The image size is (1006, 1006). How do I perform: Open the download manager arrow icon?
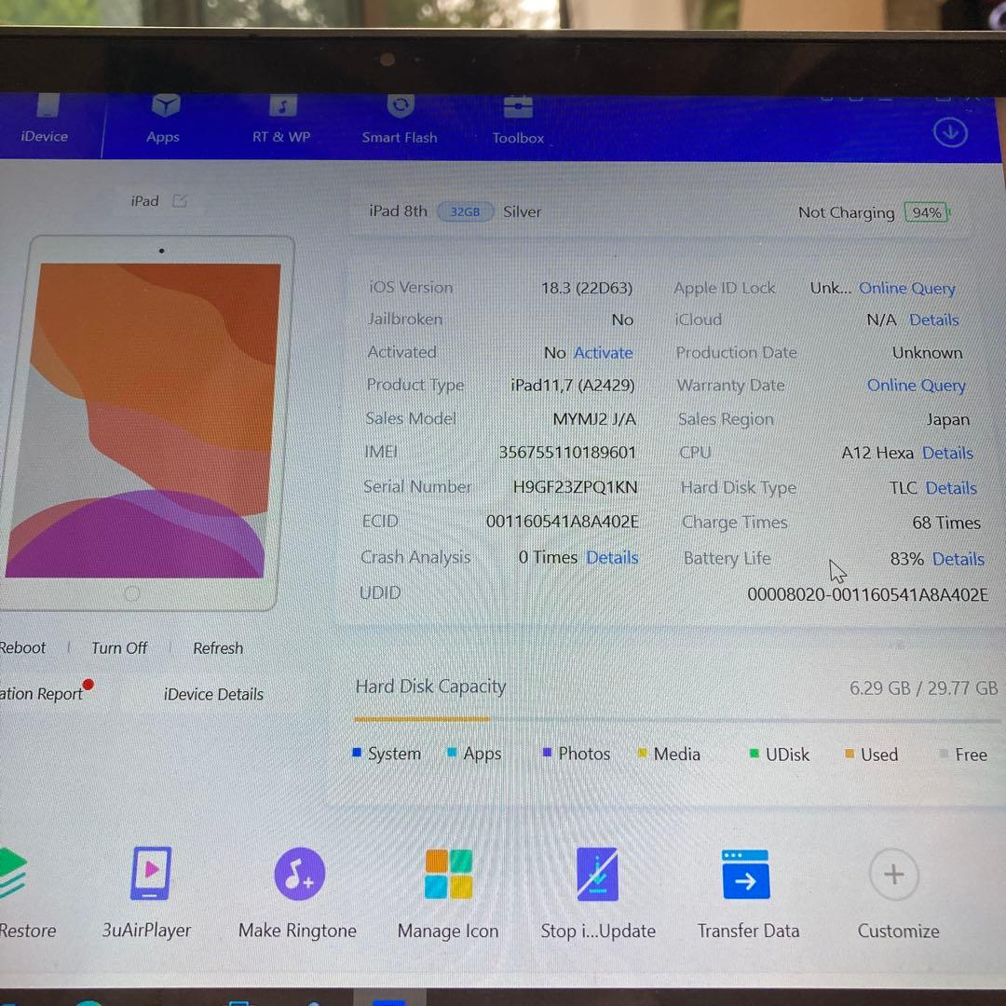click(x=950, y=132)
